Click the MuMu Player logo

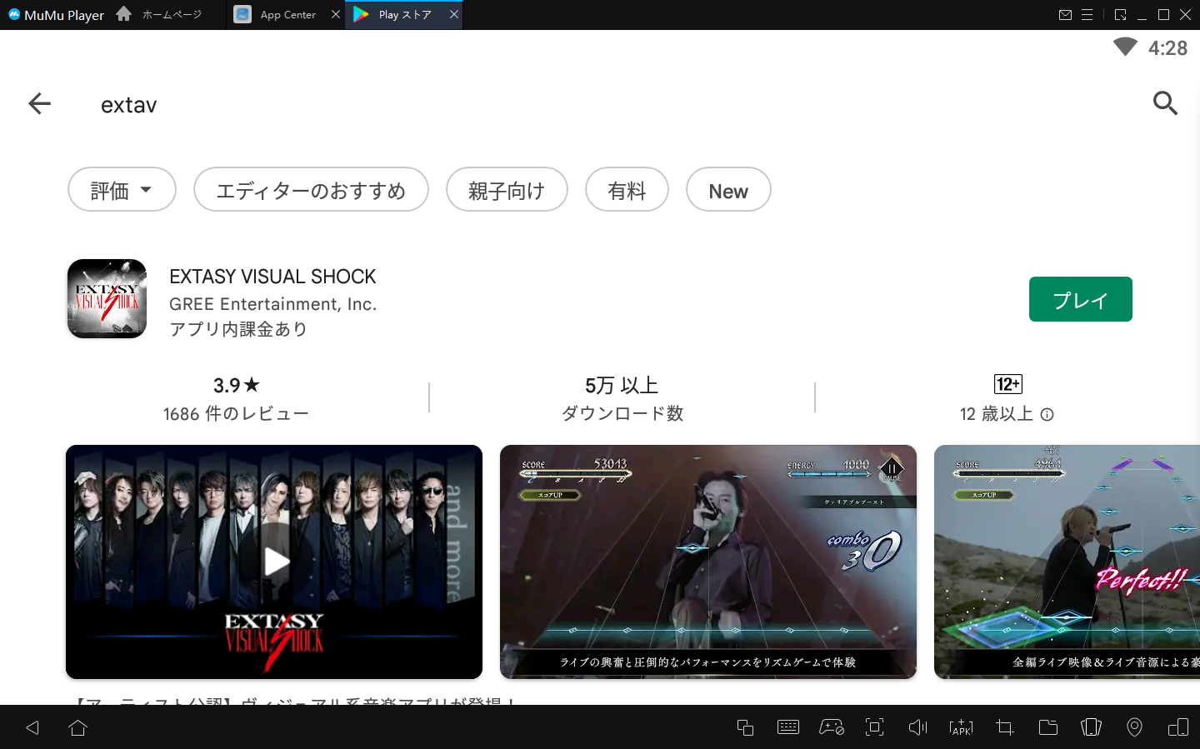coord(56,15)
